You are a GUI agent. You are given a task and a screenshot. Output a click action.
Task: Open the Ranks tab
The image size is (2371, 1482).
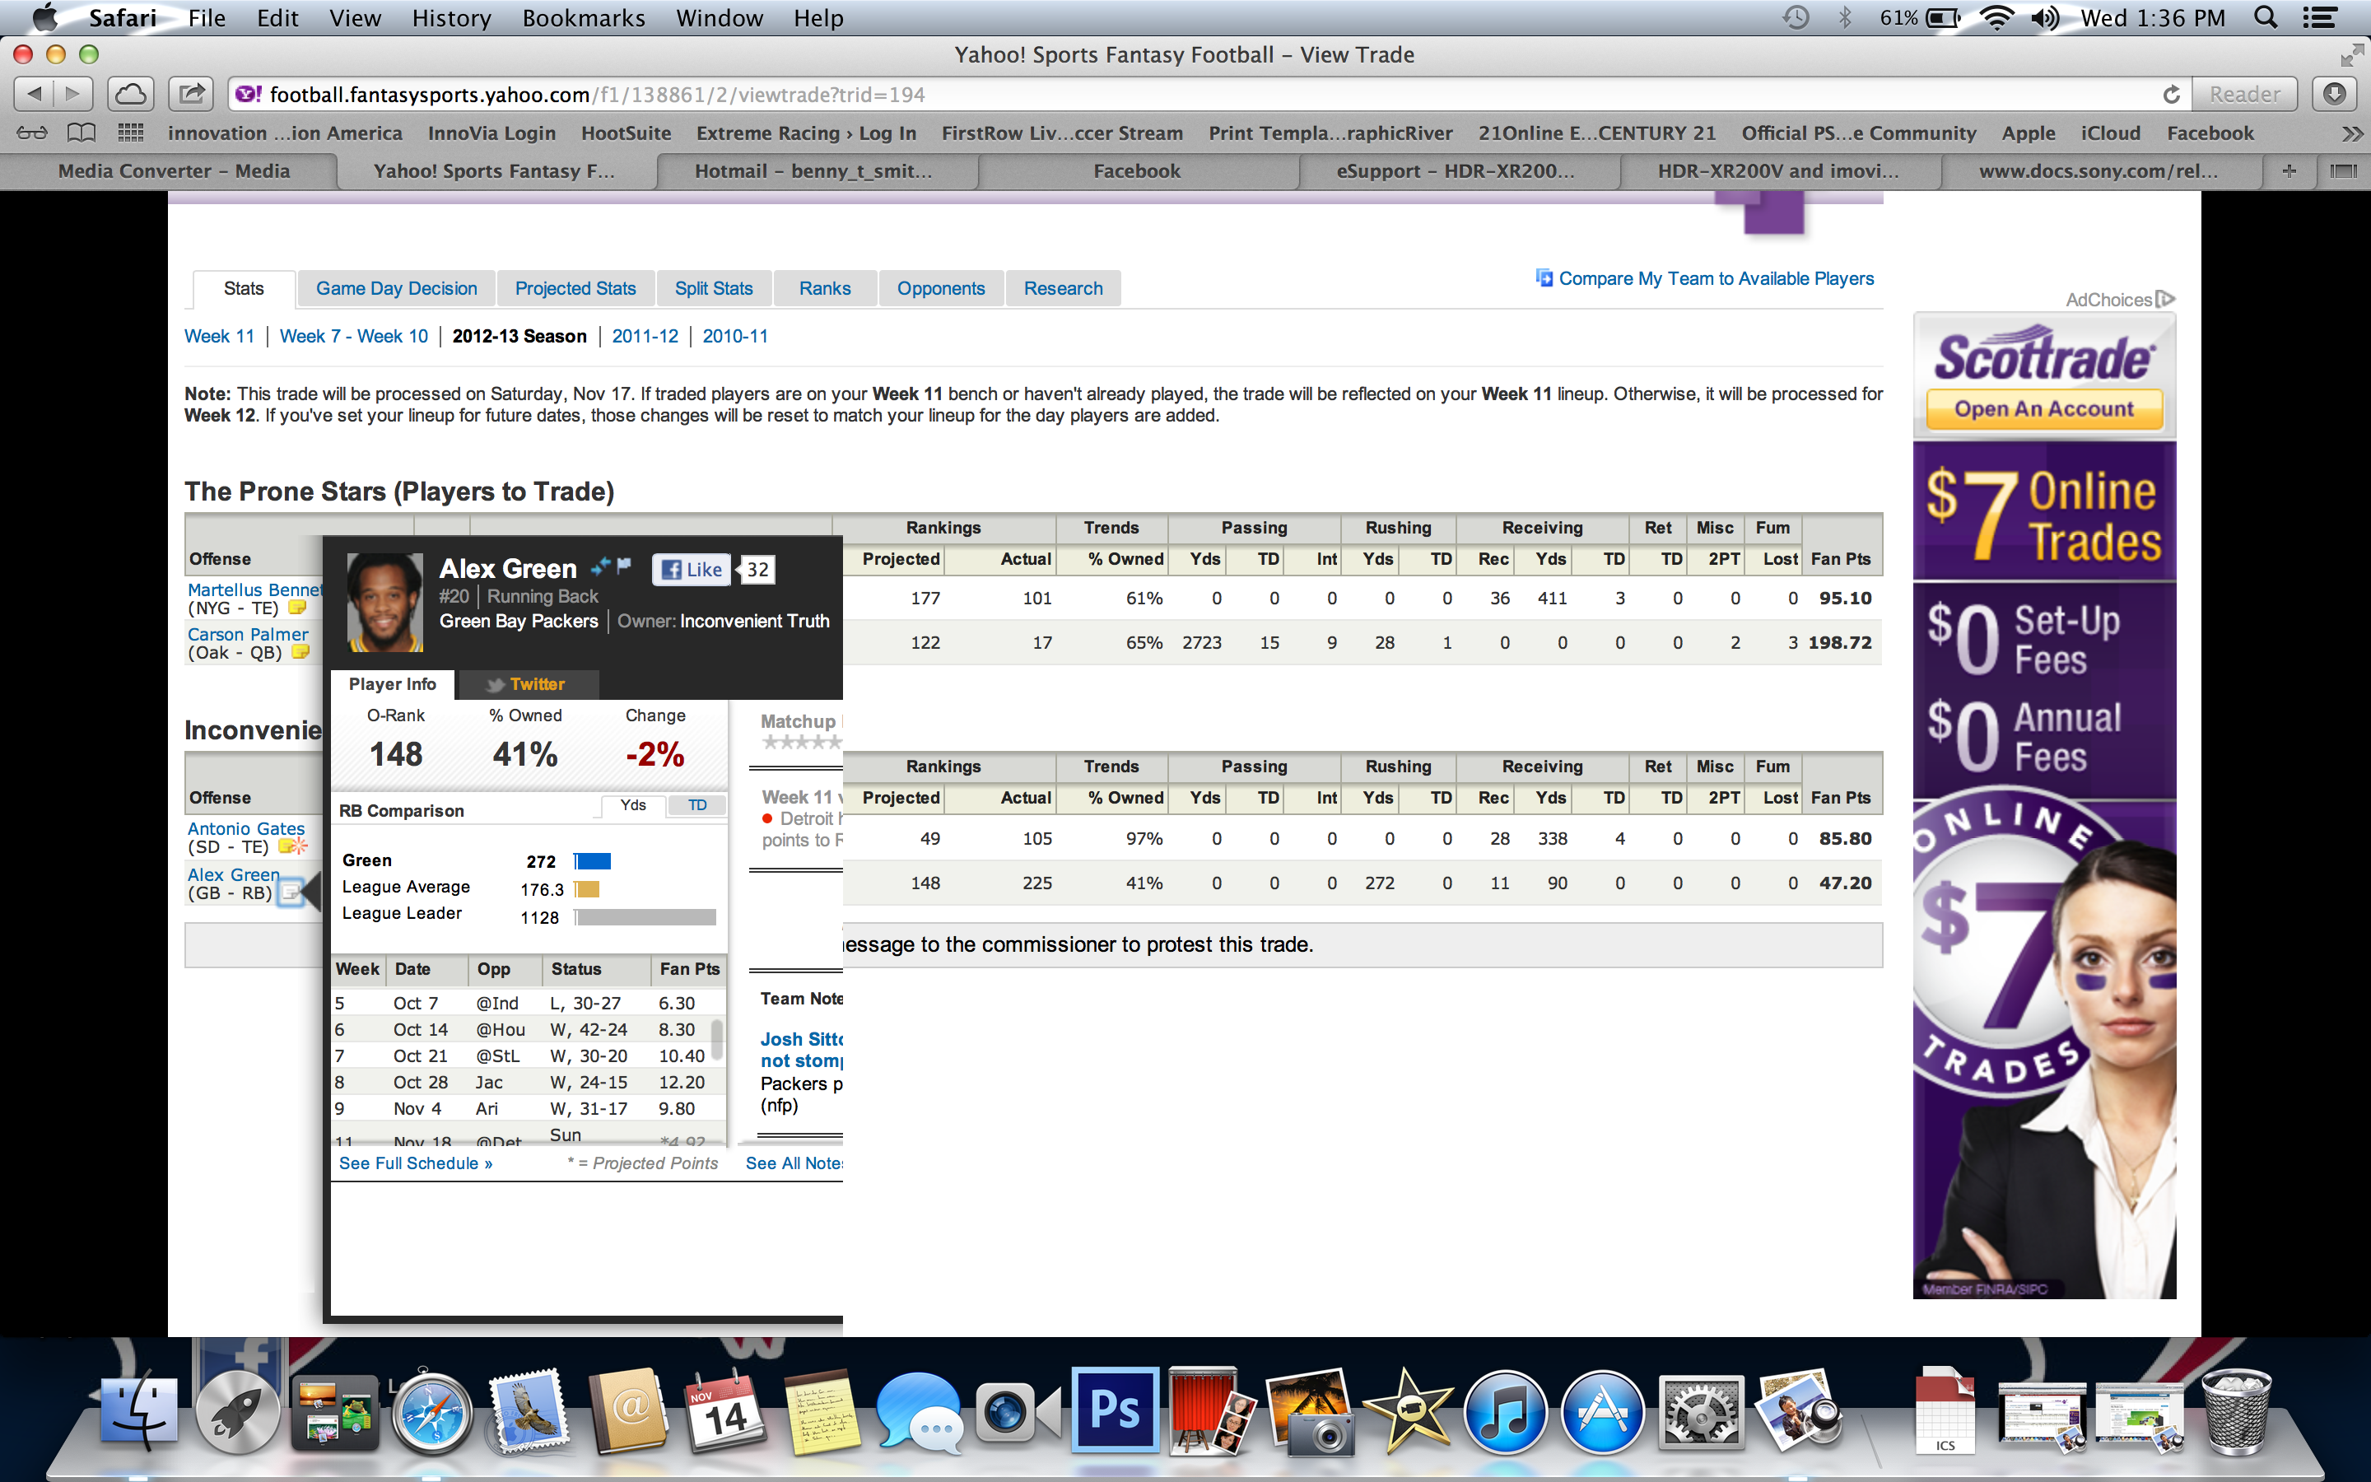pyautogui.click(x=824, y=288)
